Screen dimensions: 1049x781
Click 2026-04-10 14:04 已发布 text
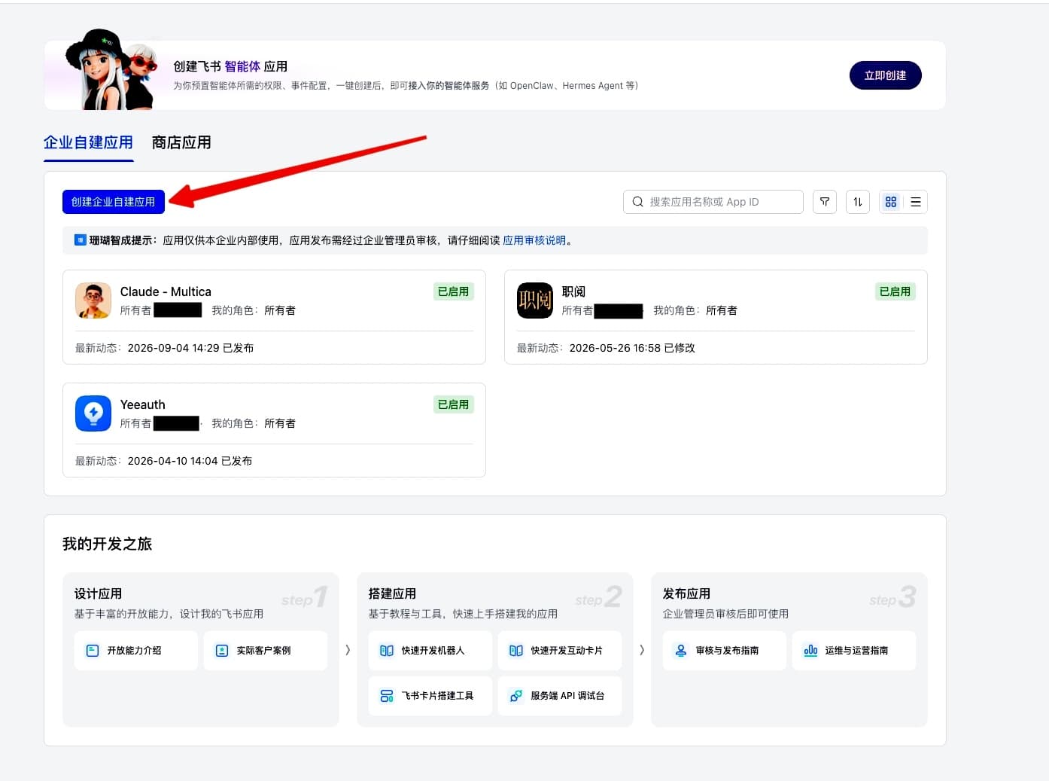[190, 461]
